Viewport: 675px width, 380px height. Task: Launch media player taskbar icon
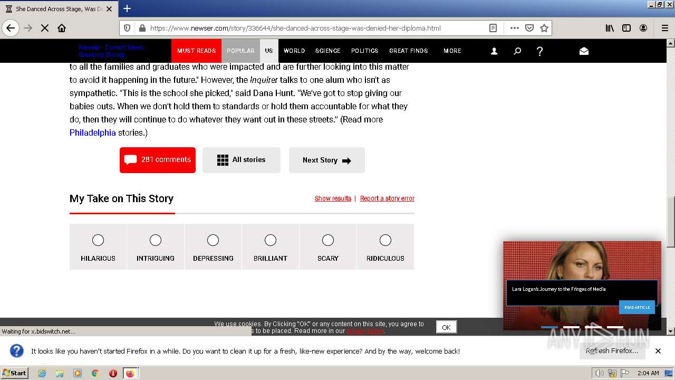tap(78, 373)
